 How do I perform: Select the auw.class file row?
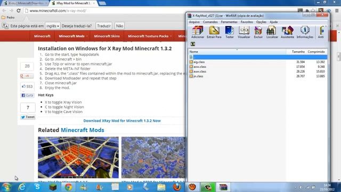pyautogui.click(x=258, y=71)
